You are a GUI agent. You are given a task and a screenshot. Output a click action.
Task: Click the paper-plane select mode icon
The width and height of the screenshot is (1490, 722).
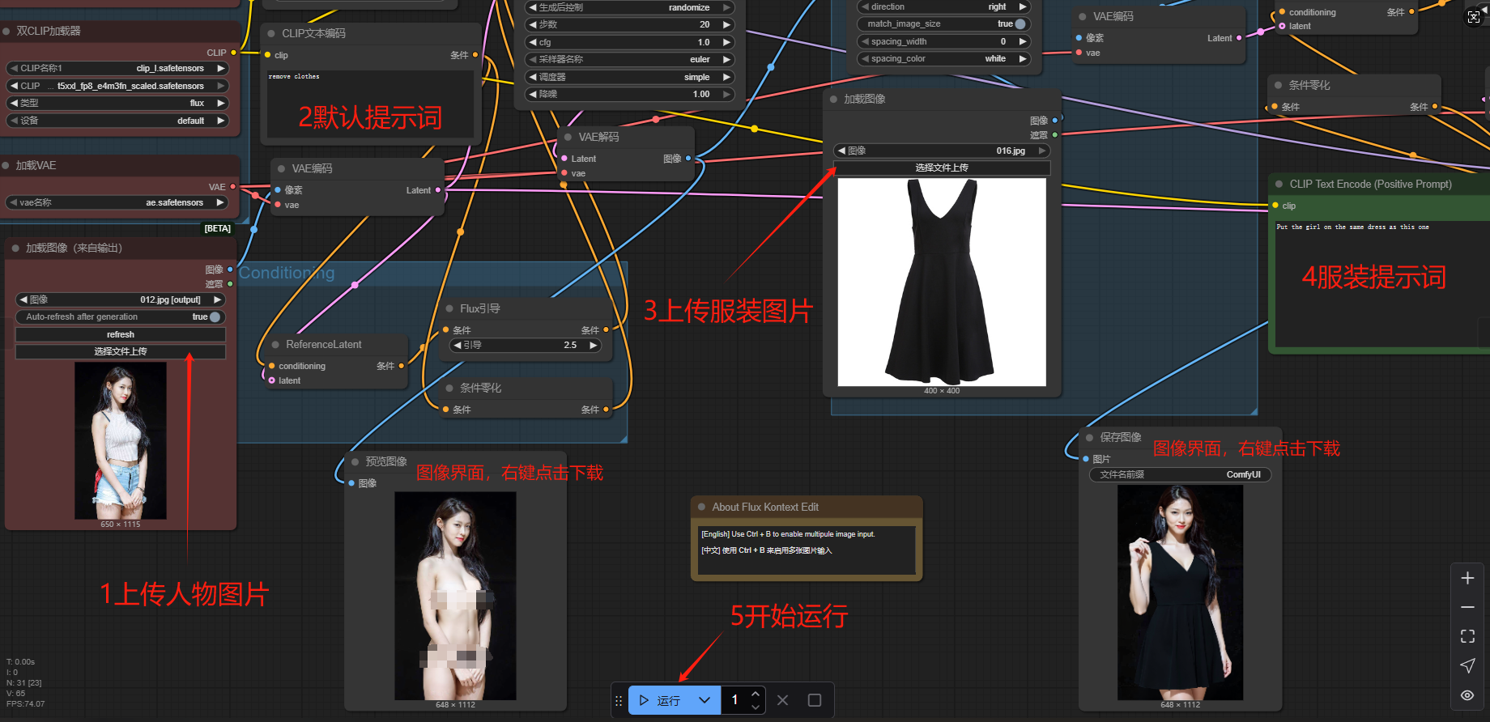point(1467,665)
